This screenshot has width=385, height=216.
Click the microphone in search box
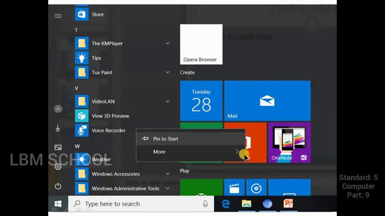coord(205,204)
